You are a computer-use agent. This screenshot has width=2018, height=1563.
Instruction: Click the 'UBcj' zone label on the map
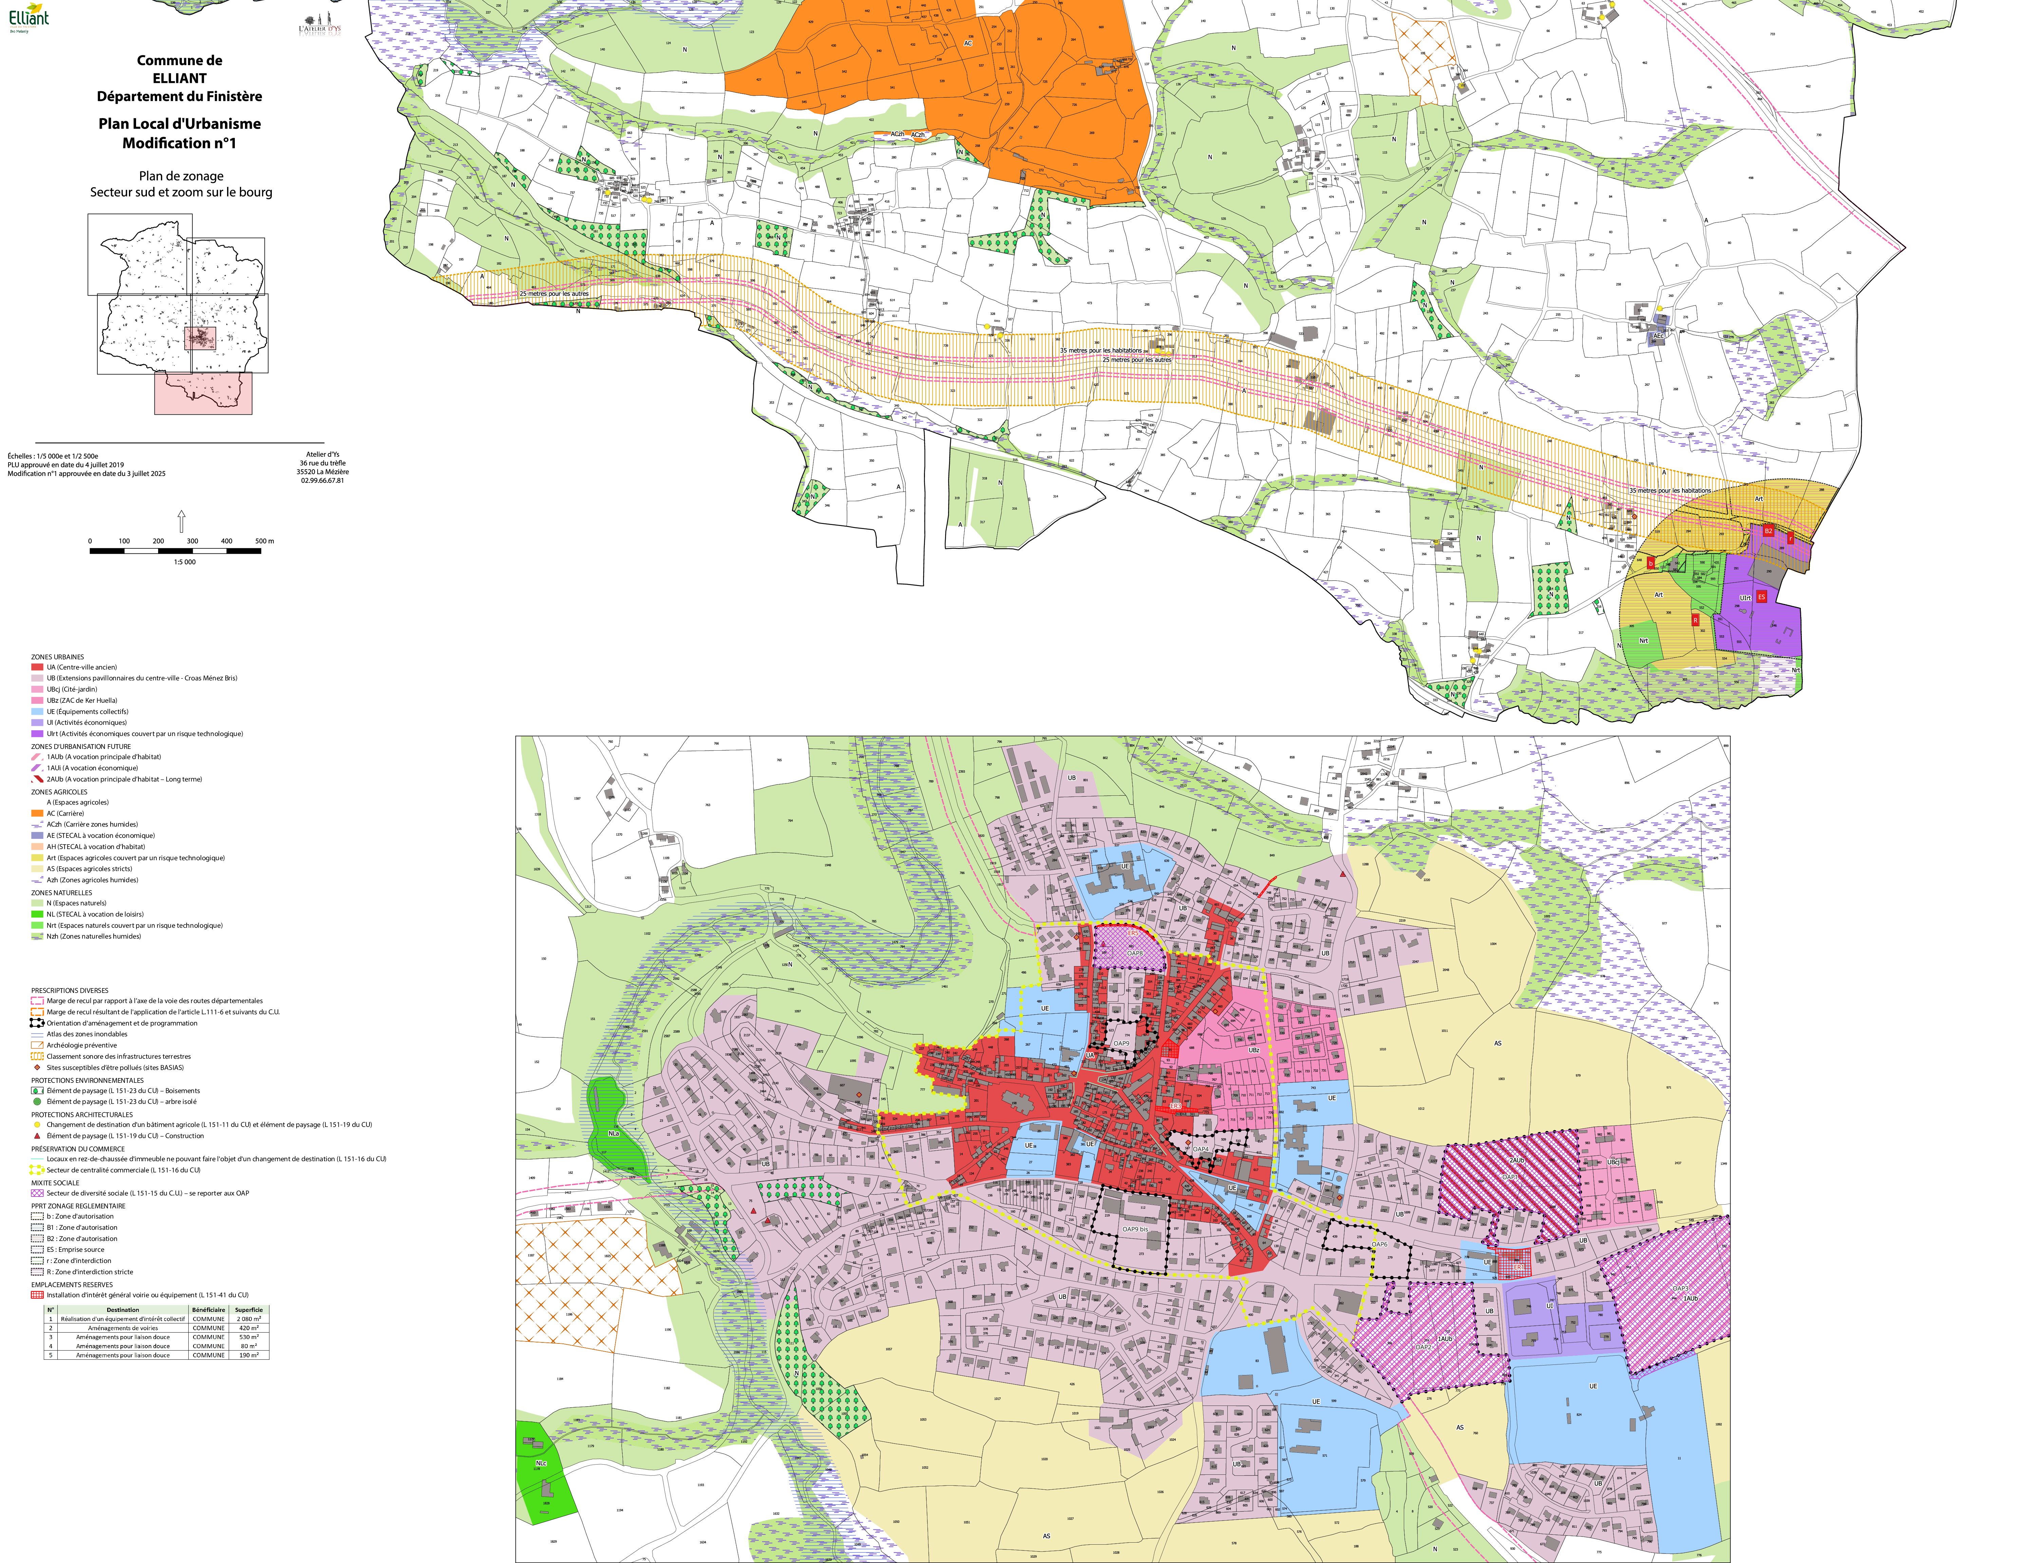click(1612, 1162)
